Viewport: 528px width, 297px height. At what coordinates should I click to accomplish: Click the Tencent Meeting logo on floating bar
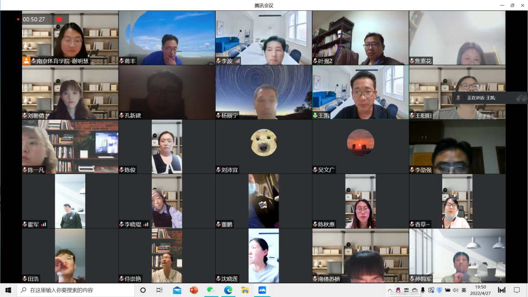tap(520, 98)
